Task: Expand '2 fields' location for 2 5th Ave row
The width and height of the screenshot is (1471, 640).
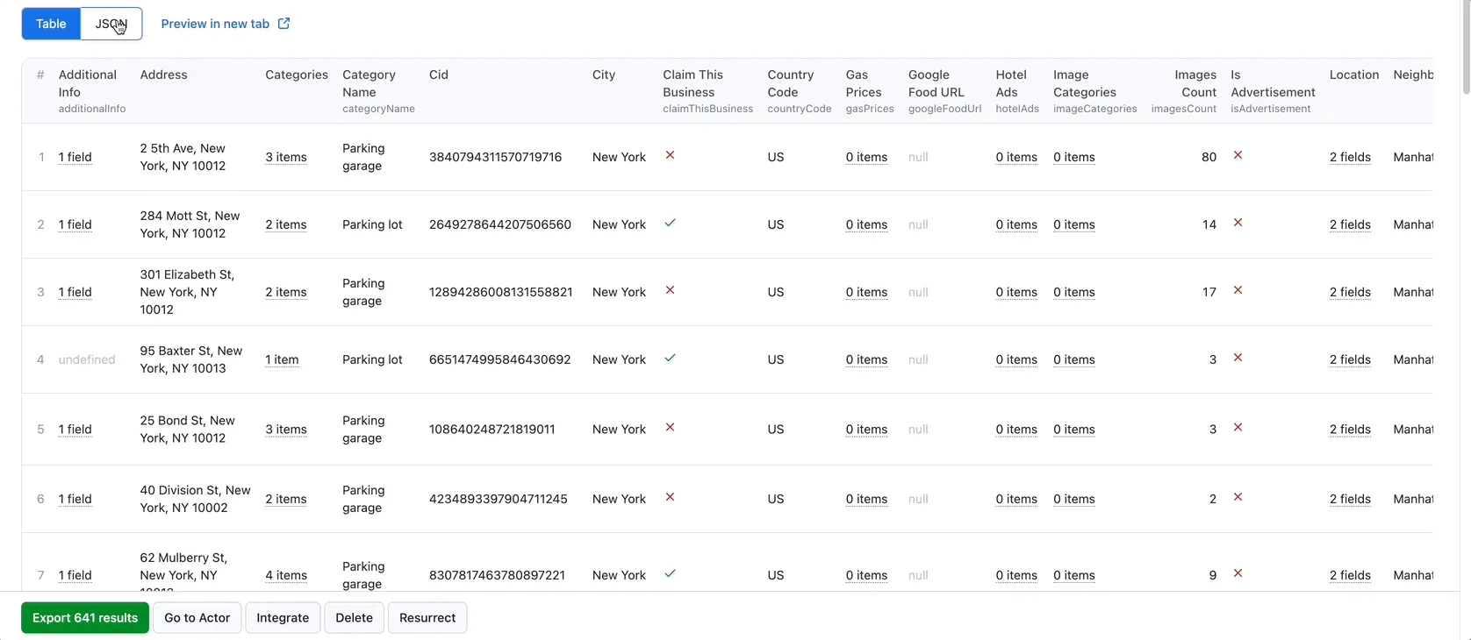Action: tap(1350, 157)
